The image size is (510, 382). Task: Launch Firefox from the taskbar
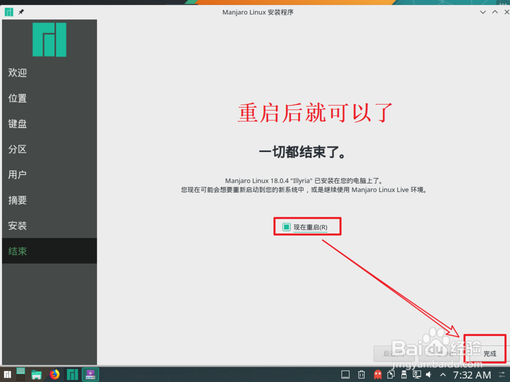point(55,374)
